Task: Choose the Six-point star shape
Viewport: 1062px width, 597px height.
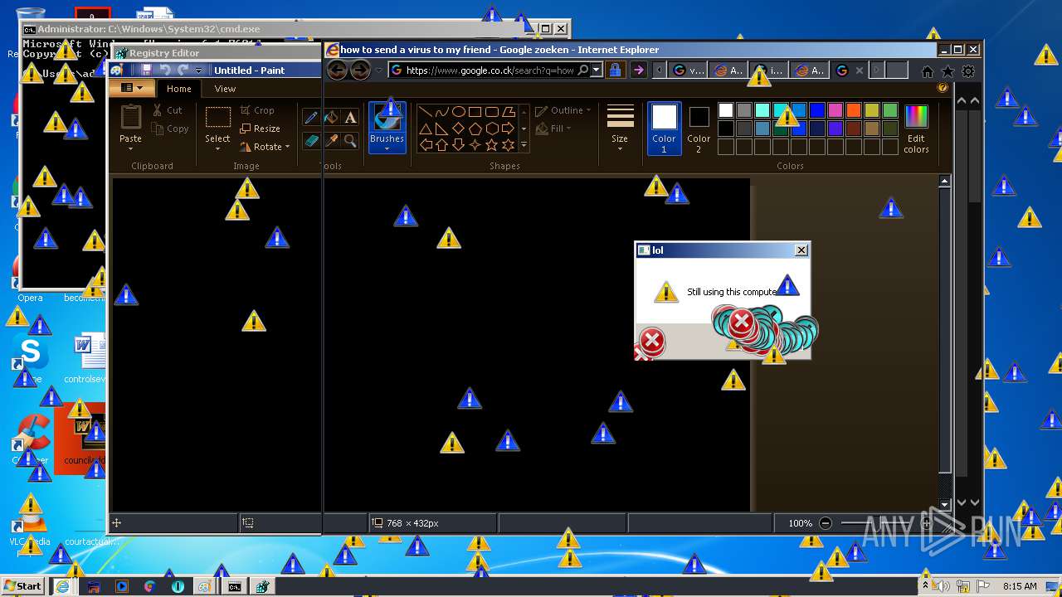Action: [x=508, y=145]
